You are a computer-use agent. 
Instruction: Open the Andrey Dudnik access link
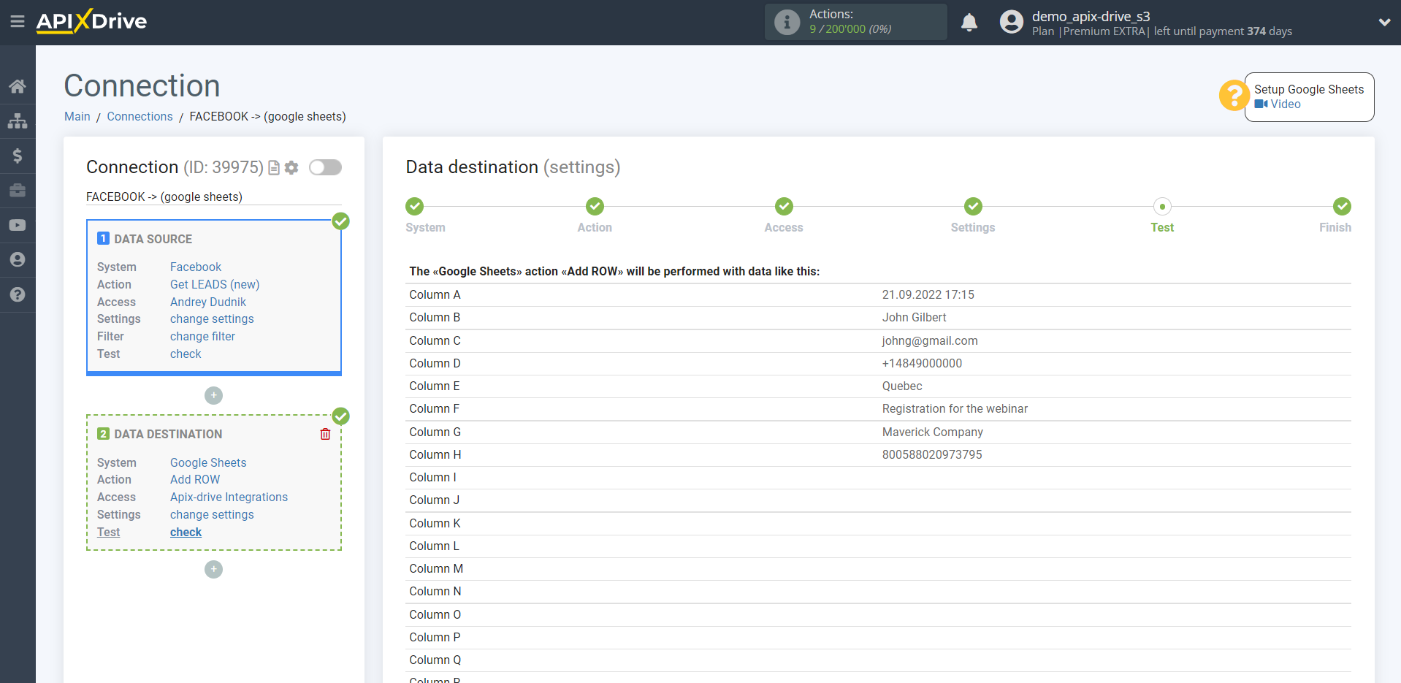pyautogui.click(x=208, y=302)
